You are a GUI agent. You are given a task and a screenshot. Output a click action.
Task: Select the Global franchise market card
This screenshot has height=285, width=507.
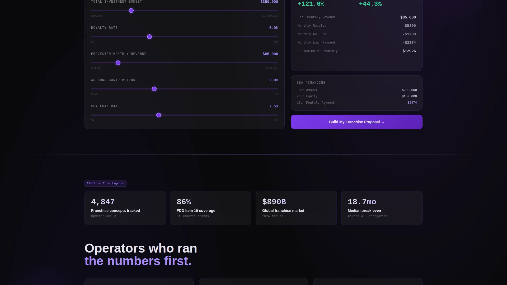click(296, 208)
